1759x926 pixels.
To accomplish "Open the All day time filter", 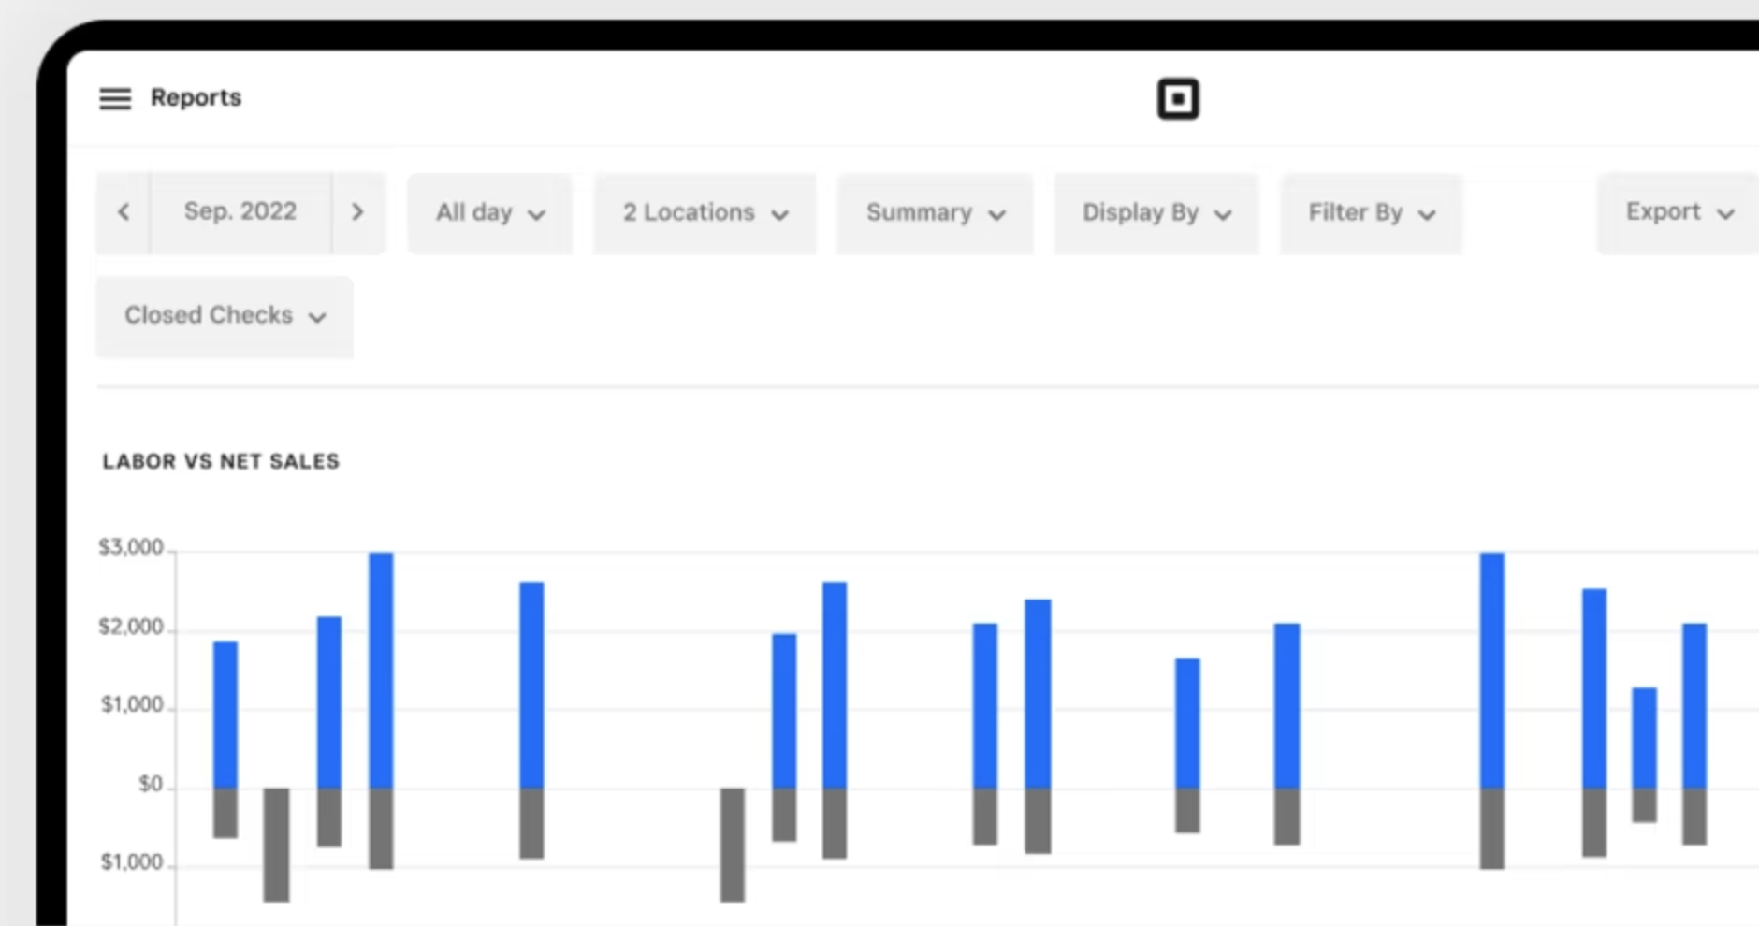I will [x=489, y=213].
